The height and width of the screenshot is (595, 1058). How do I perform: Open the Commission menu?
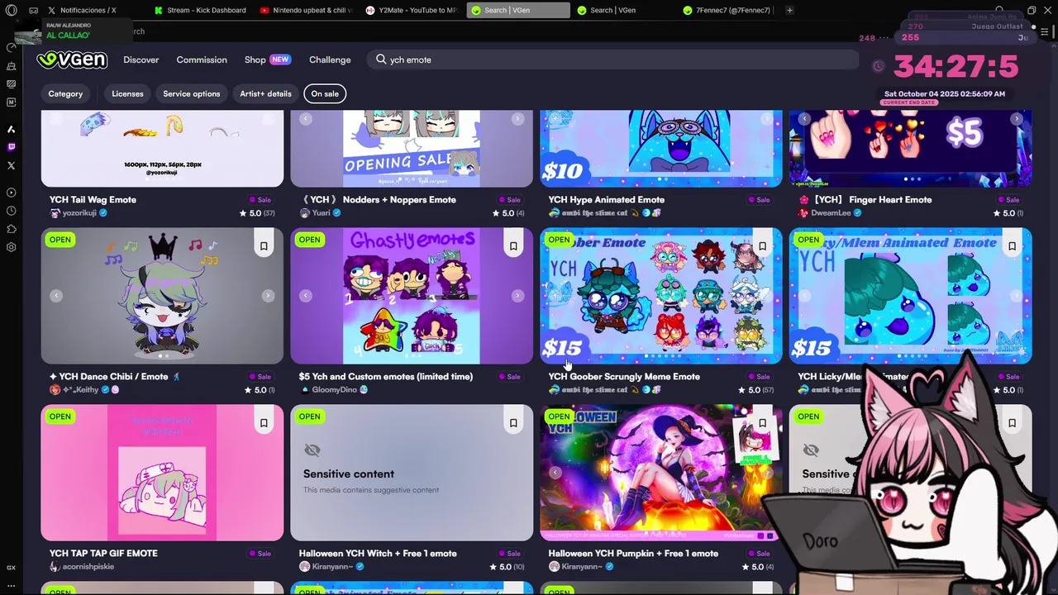(x=202, y=59)
